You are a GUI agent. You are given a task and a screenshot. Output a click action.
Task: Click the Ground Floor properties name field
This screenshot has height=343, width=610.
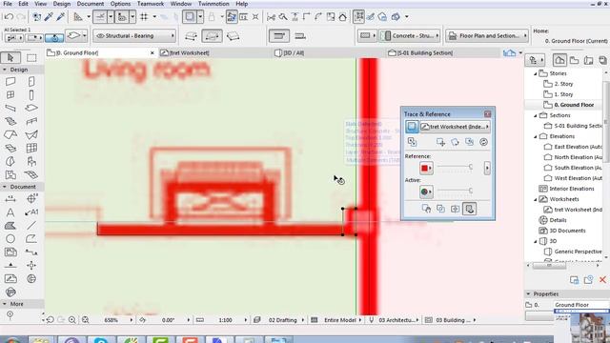pos(581,305)
